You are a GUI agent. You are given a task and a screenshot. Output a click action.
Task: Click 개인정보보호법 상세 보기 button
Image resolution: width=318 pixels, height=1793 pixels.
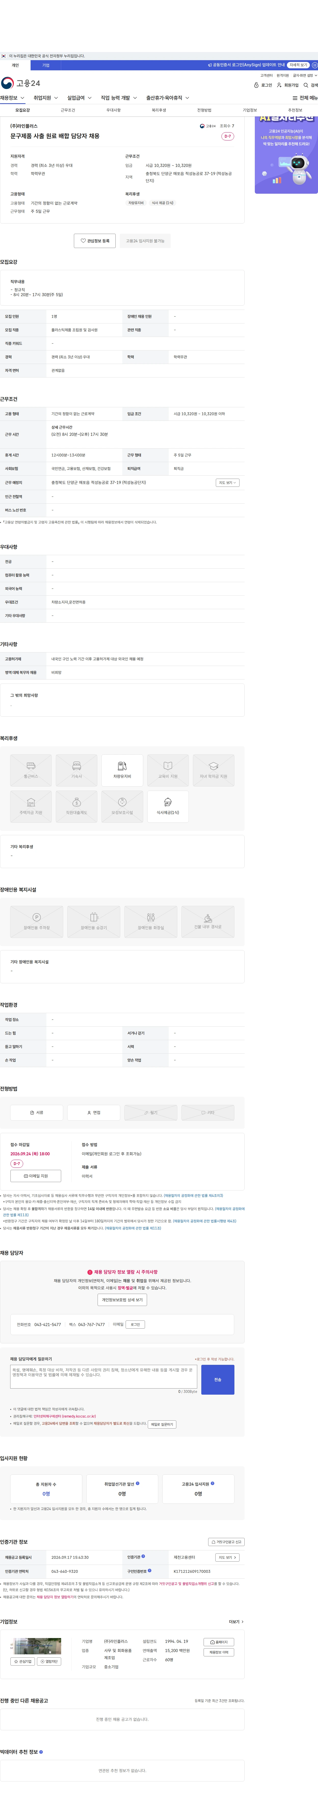123,1300
